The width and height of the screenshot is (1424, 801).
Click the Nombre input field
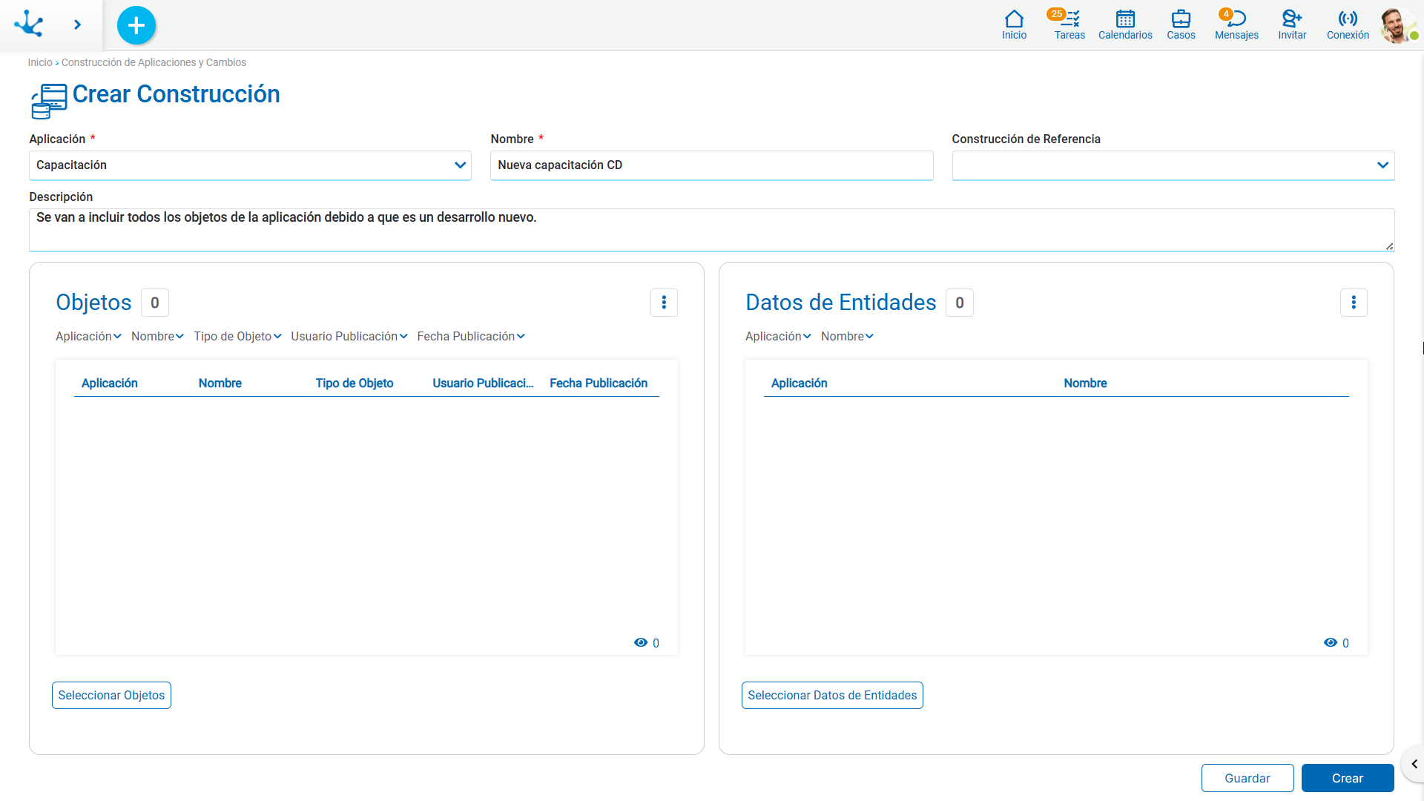[x=712, y=165]
